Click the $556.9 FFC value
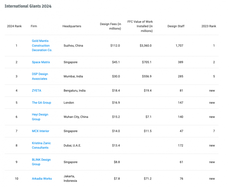 pyautogui.click(x=147, y=76)
